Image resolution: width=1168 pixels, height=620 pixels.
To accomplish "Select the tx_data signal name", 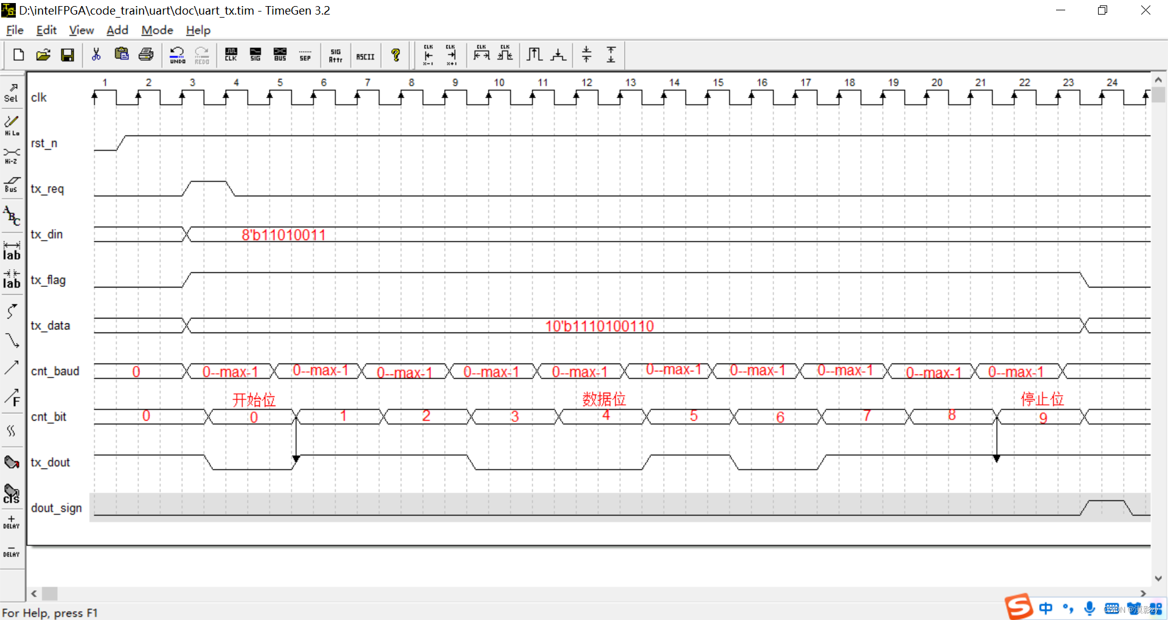I will [x=50, y=325].
